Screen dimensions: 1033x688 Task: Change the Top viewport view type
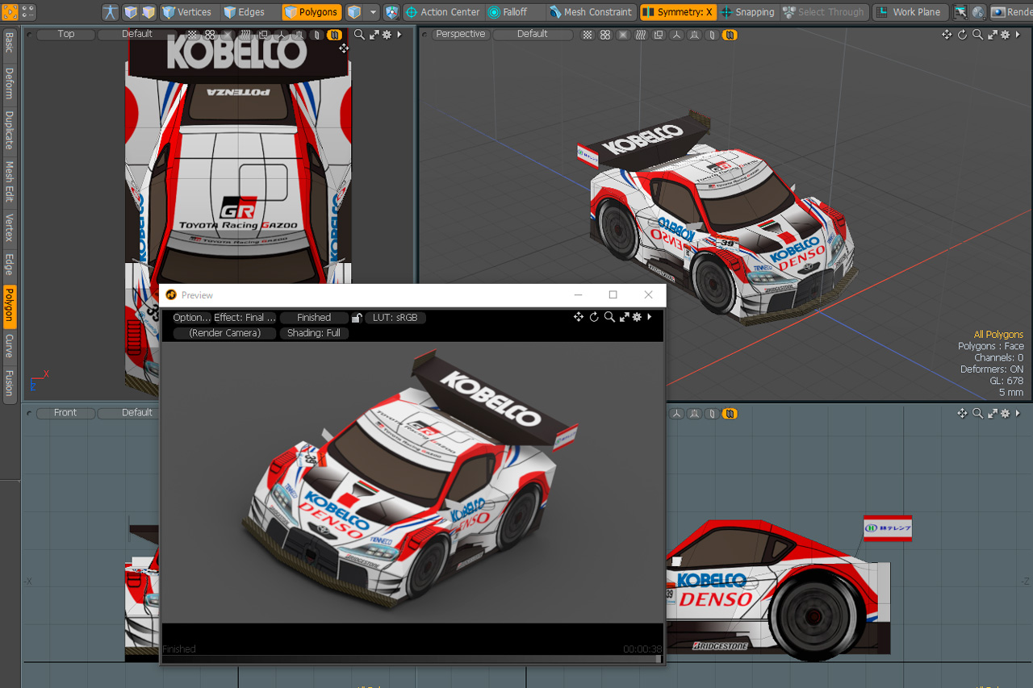(66, 34)
